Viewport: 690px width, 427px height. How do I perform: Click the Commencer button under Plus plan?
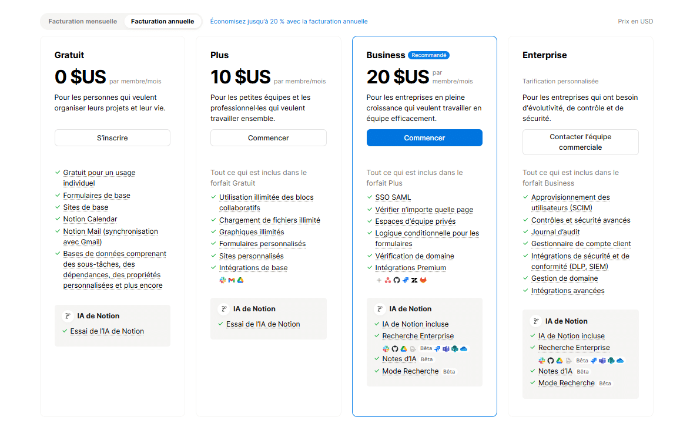[x=269, y=137]
